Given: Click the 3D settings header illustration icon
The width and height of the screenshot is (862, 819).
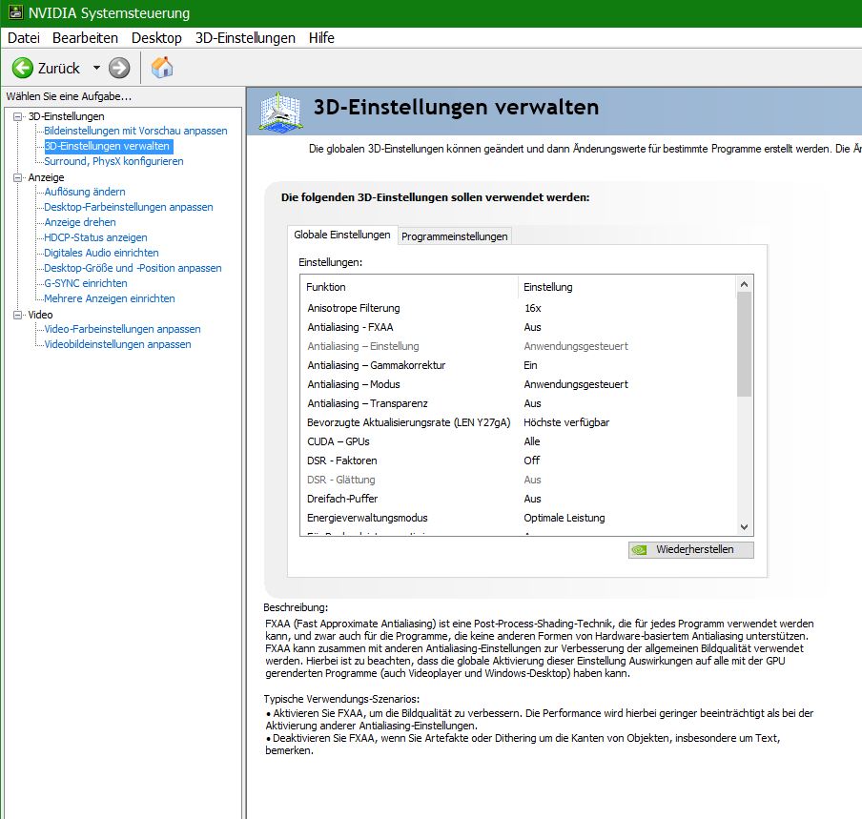Looking at the screenshot, I should click(281, 112).
